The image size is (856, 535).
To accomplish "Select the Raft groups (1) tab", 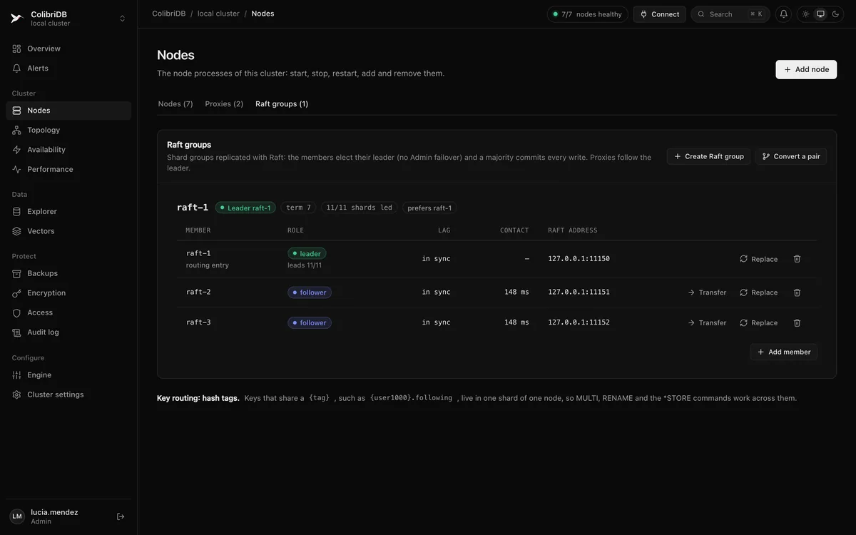I will coord(282,104).
